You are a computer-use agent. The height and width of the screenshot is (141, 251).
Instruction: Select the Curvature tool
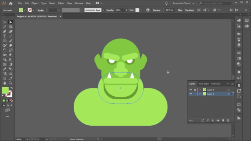click(11, 31)
